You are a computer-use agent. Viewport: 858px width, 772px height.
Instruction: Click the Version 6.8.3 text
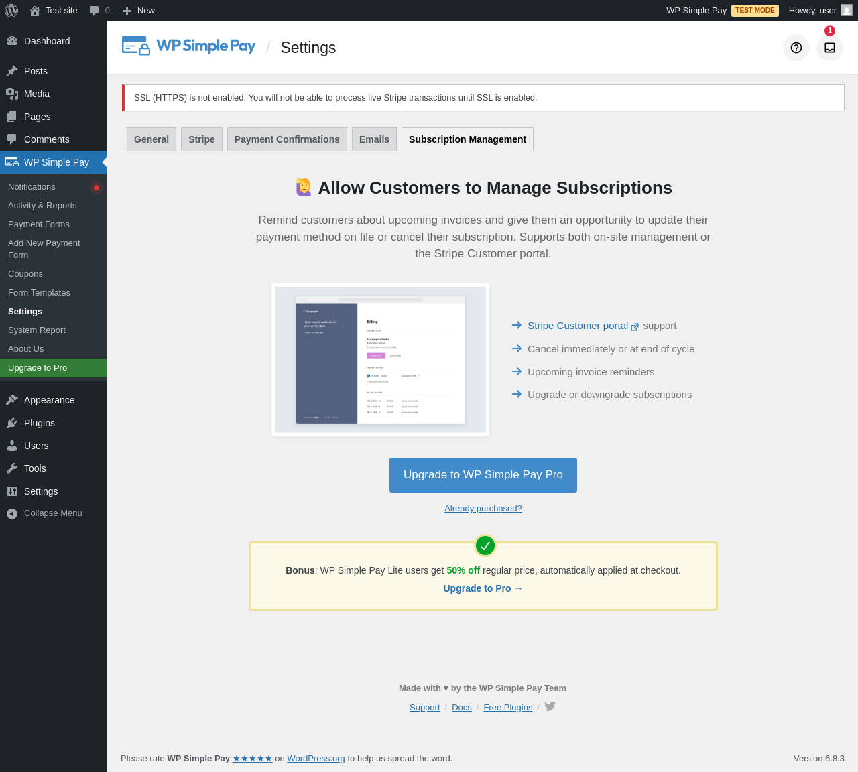coord(819,759)
